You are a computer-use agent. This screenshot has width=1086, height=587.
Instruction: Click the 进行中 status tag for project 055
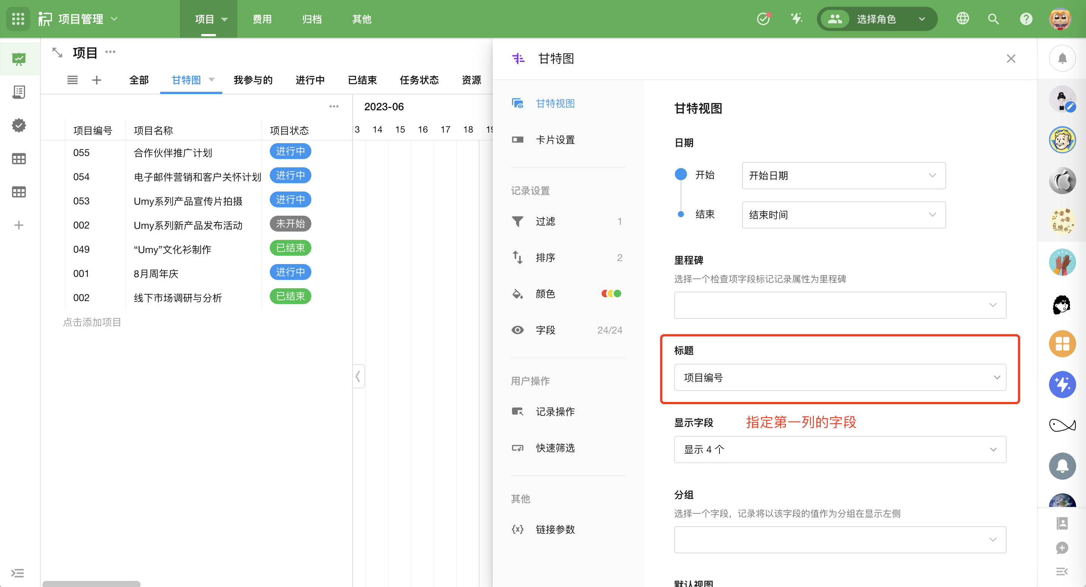[x=290, y=151]
